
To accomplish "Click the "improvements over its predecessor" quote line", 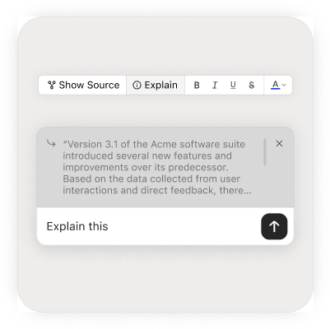I will click(x=146, y=167).
